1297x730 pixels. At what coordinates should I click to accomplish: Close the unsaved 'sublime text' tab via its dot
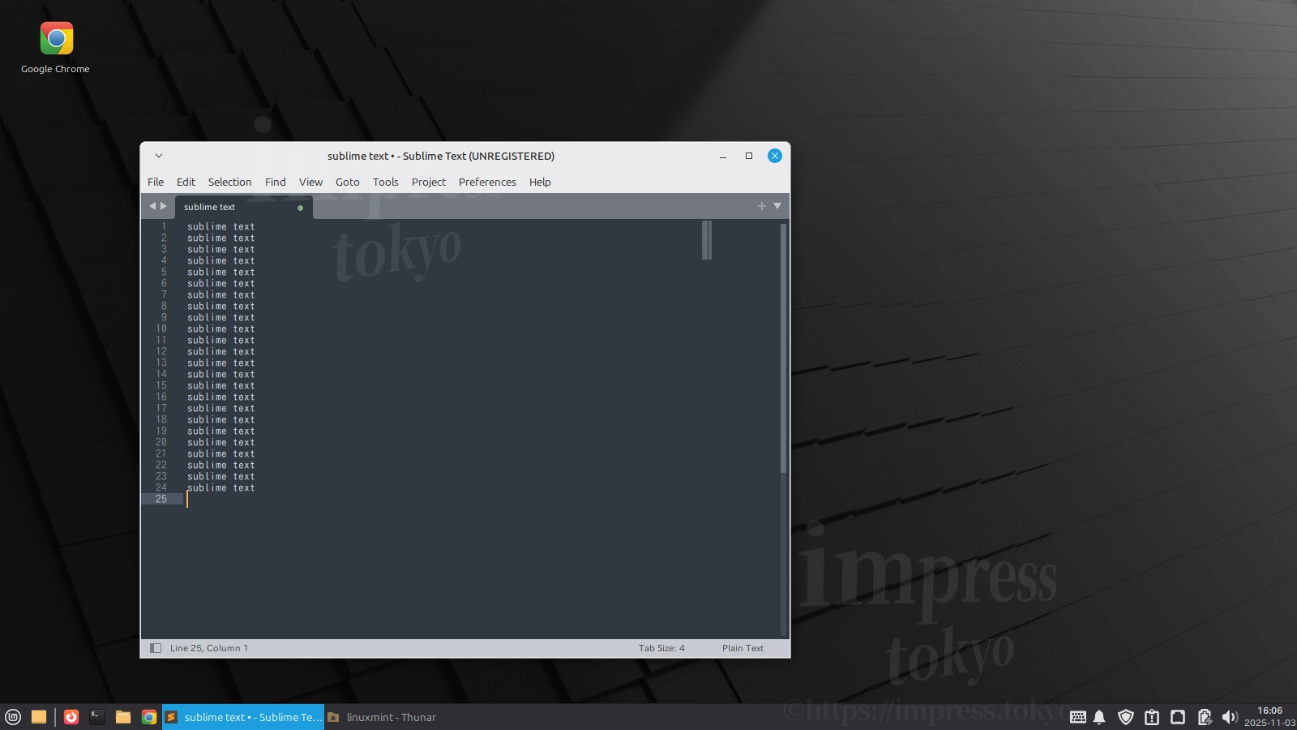pos(300,208)
